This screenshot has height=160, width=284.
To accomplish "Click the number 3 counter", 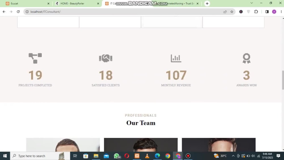I will point(247,75).
